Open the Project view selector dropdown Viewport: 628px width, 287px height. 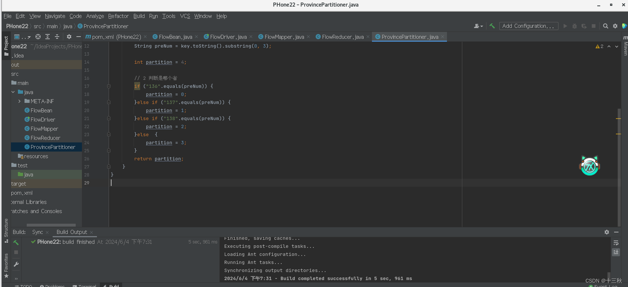tap(22, 37)
